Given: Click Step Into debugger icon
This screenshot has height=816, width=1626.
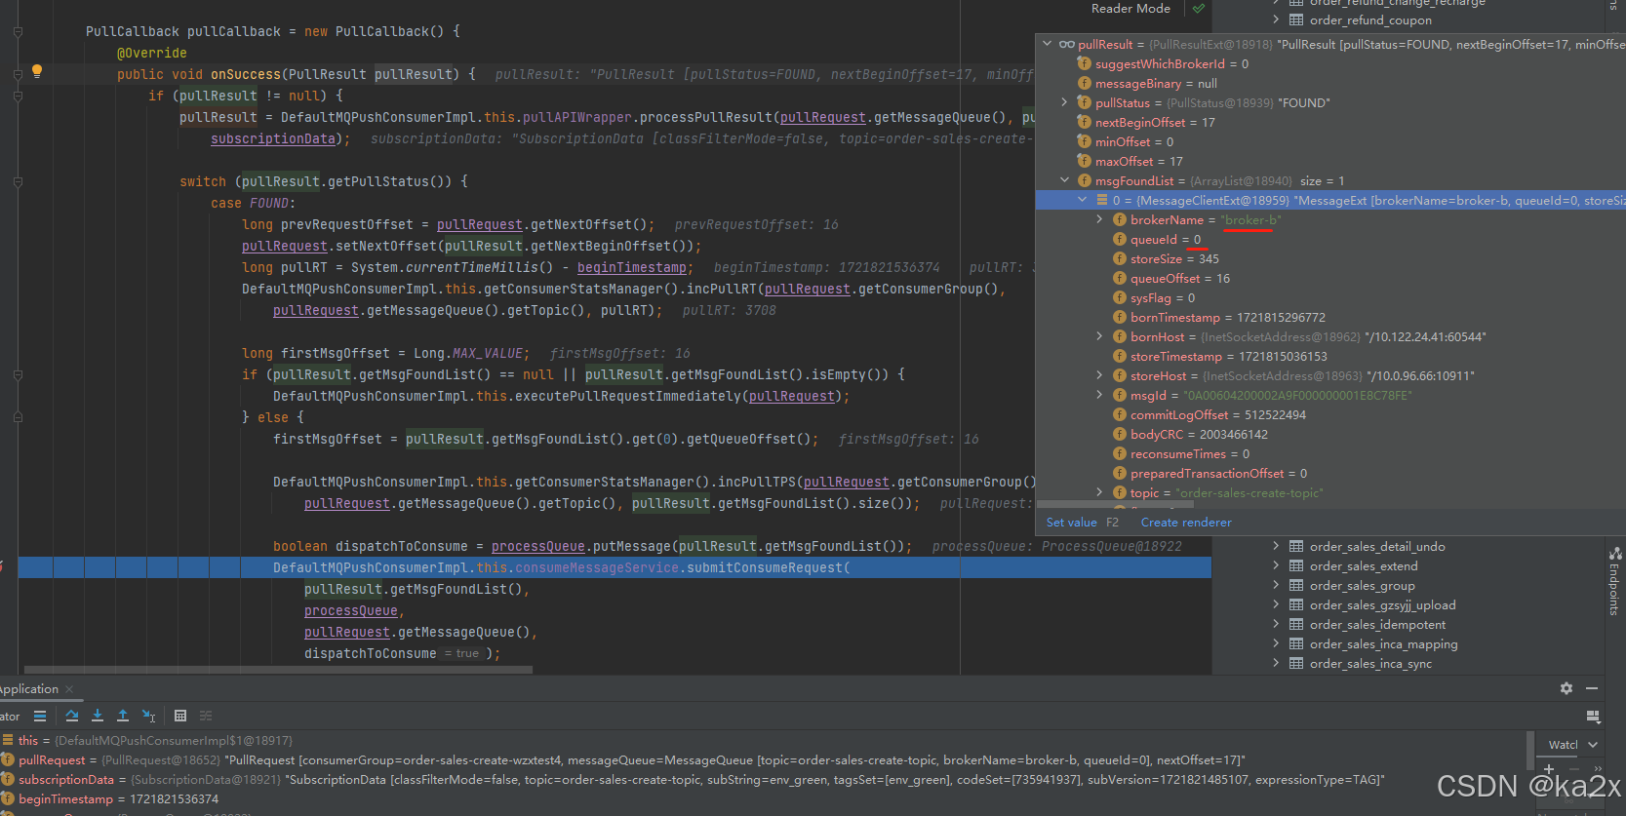Looking at the screenshot, I should point(98,716).
